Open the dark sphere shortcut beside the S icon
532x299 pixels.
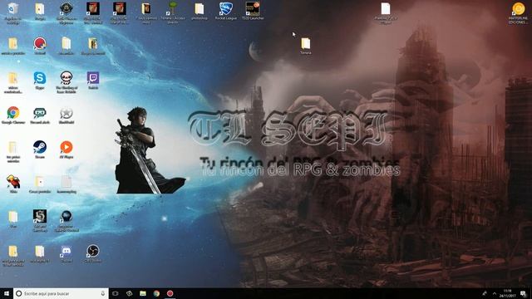point(66,216)
